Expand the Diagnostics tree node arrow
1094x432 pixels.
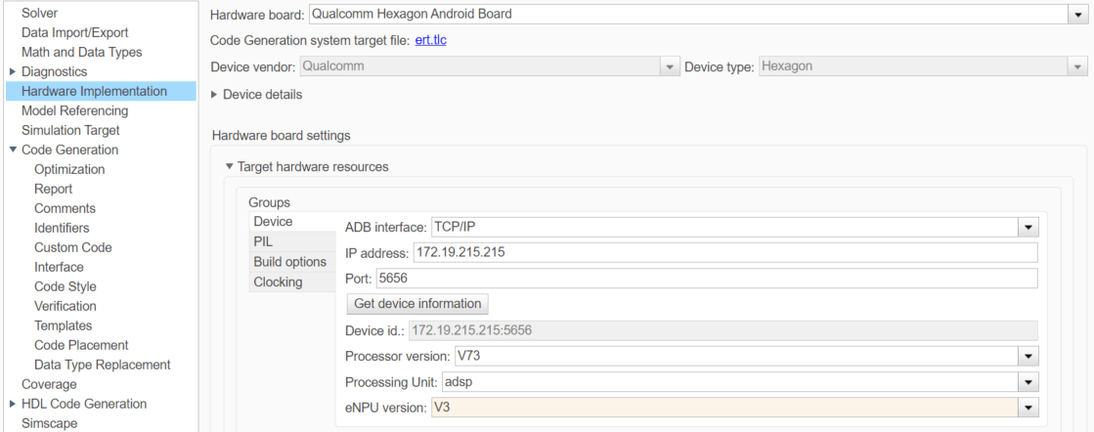(13, 71)
